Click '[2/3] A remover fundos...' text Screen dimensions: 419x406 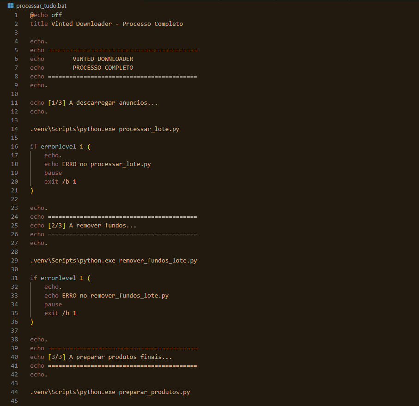tap(92, 226)
